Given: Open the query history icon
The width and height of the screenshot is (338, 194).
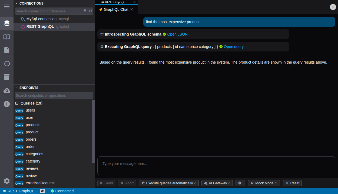Looking at the screenshot, I should coord(7,64).
